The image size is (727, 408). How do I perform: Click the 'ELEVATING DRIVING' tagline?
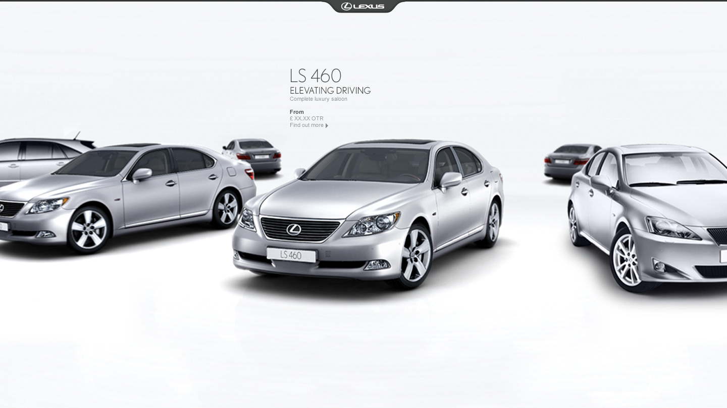(x=330, y=91)
